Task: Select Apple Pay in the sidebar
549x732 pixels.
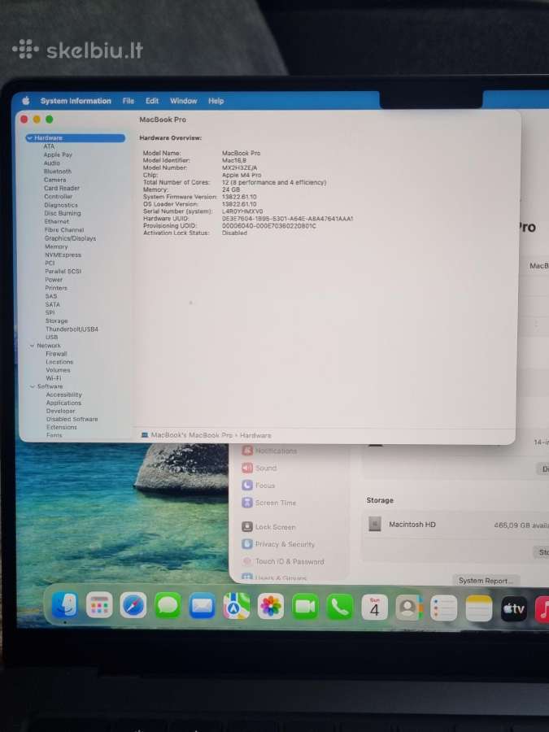Action: (58, 155)
